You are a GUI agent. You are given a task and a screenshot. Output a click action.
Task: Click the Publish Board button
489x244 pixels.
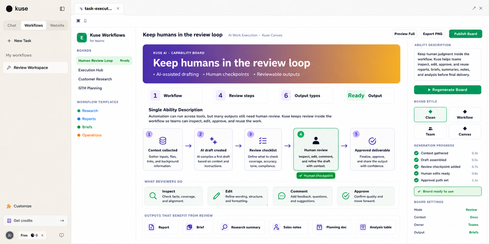tap(465, 34)
